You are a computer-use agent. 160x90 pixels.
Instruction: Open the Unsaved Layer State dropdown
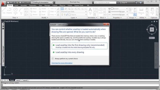(74, 12)
